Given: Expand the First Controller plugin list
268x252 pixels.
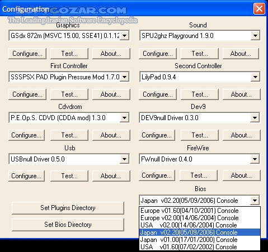Looking at the screenshot, I should tap(124, 77).
